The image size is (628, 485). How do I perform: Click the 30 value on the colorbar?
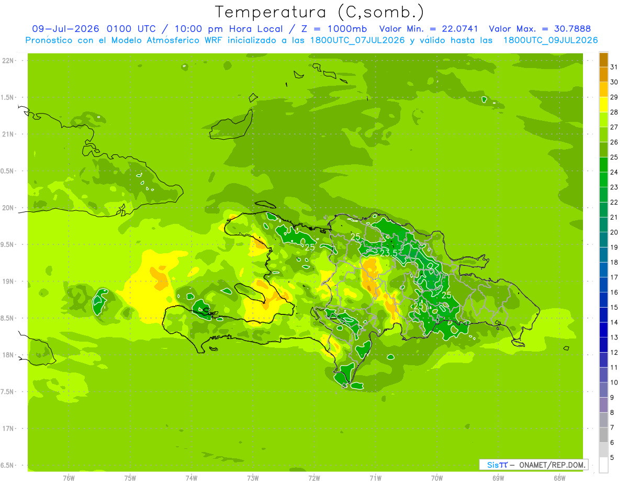coord(614,82)
